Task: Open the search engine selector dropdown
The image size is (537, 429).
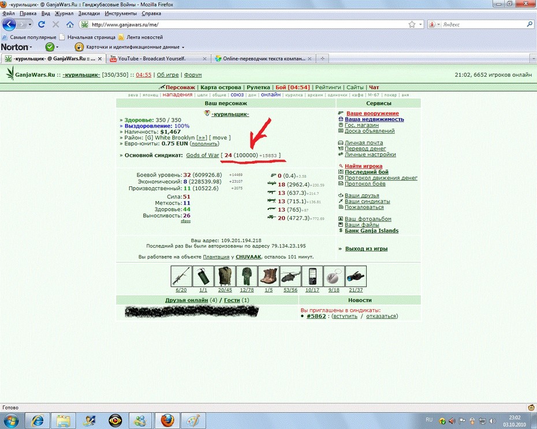Action: 439,25
